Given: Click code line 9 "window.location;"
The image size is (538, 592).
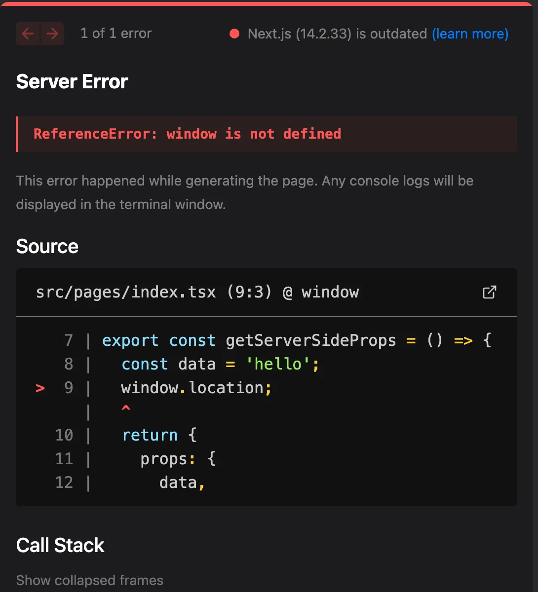Looking at the screenshot, I should [196, 388].
